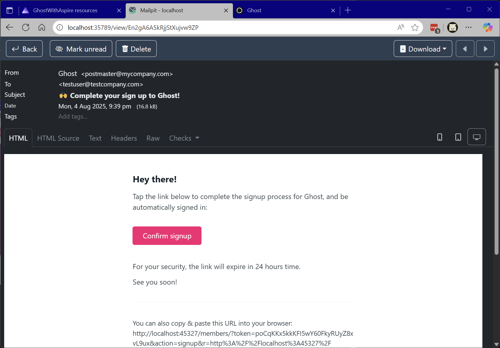Select desktop preview size icon
The height and width of the screenshot is (348, 500).
click(x=476, y=137)
